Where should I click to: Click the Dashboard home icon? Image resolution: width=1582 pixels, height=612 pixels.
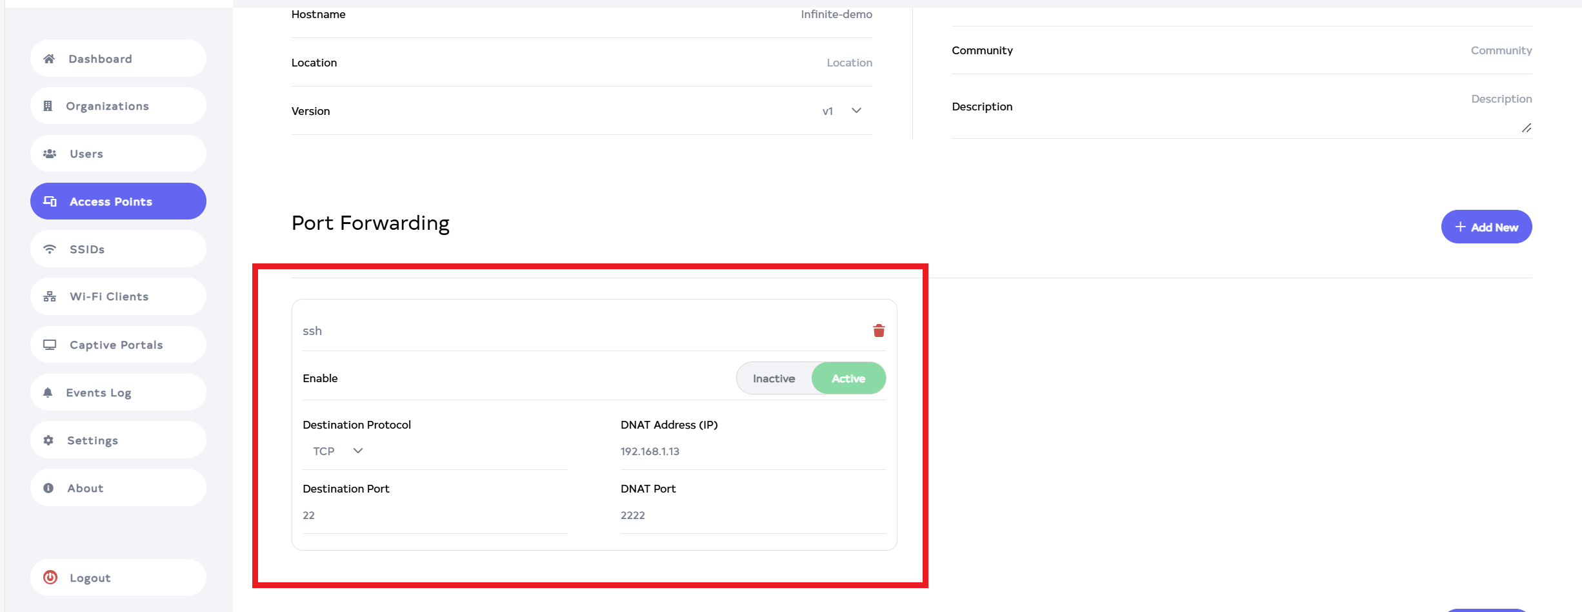pyautogui.click(x=49, y=59)
